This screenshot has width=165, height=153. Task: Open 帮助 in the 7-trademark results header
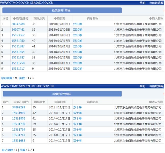pos(142,86)
